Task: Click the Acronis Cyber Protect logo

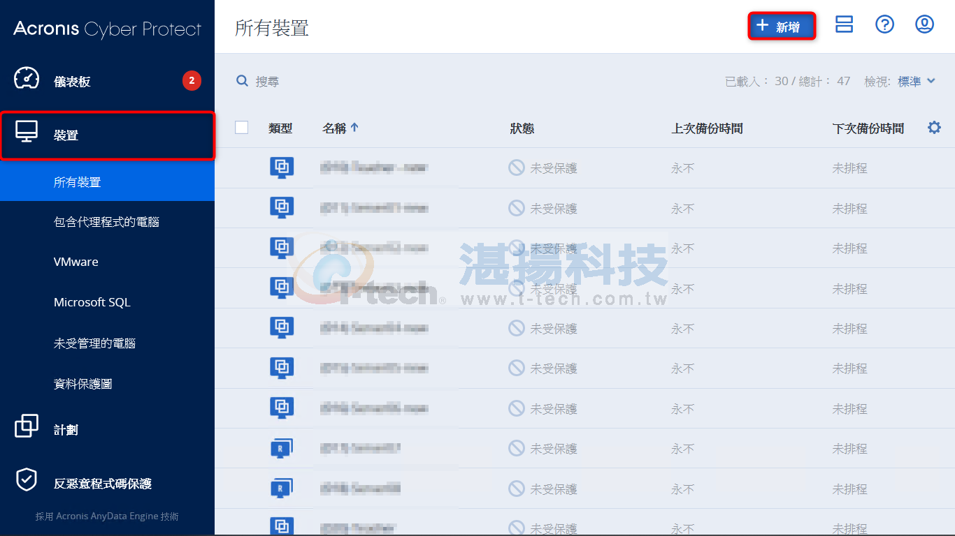Action: point(107,29)
